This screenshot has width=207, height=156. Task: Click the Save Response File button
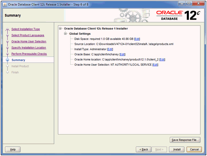(185, 140)
